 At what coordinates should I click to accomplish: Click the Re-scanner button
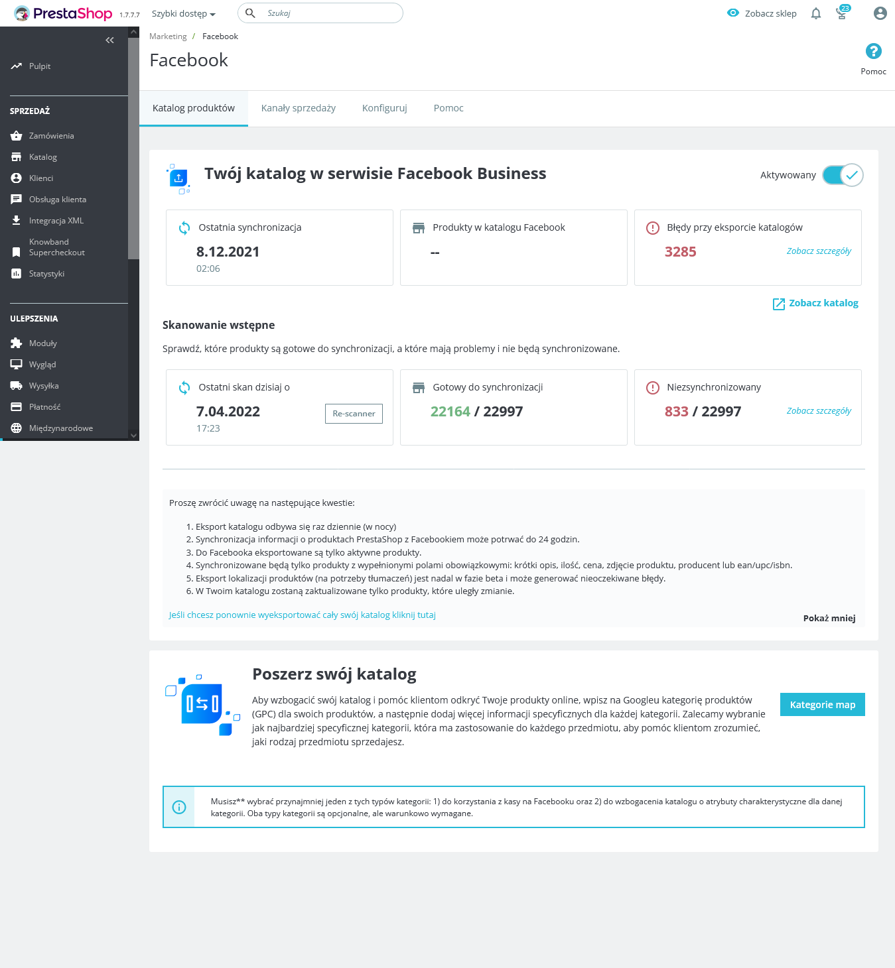coord(354,414)
